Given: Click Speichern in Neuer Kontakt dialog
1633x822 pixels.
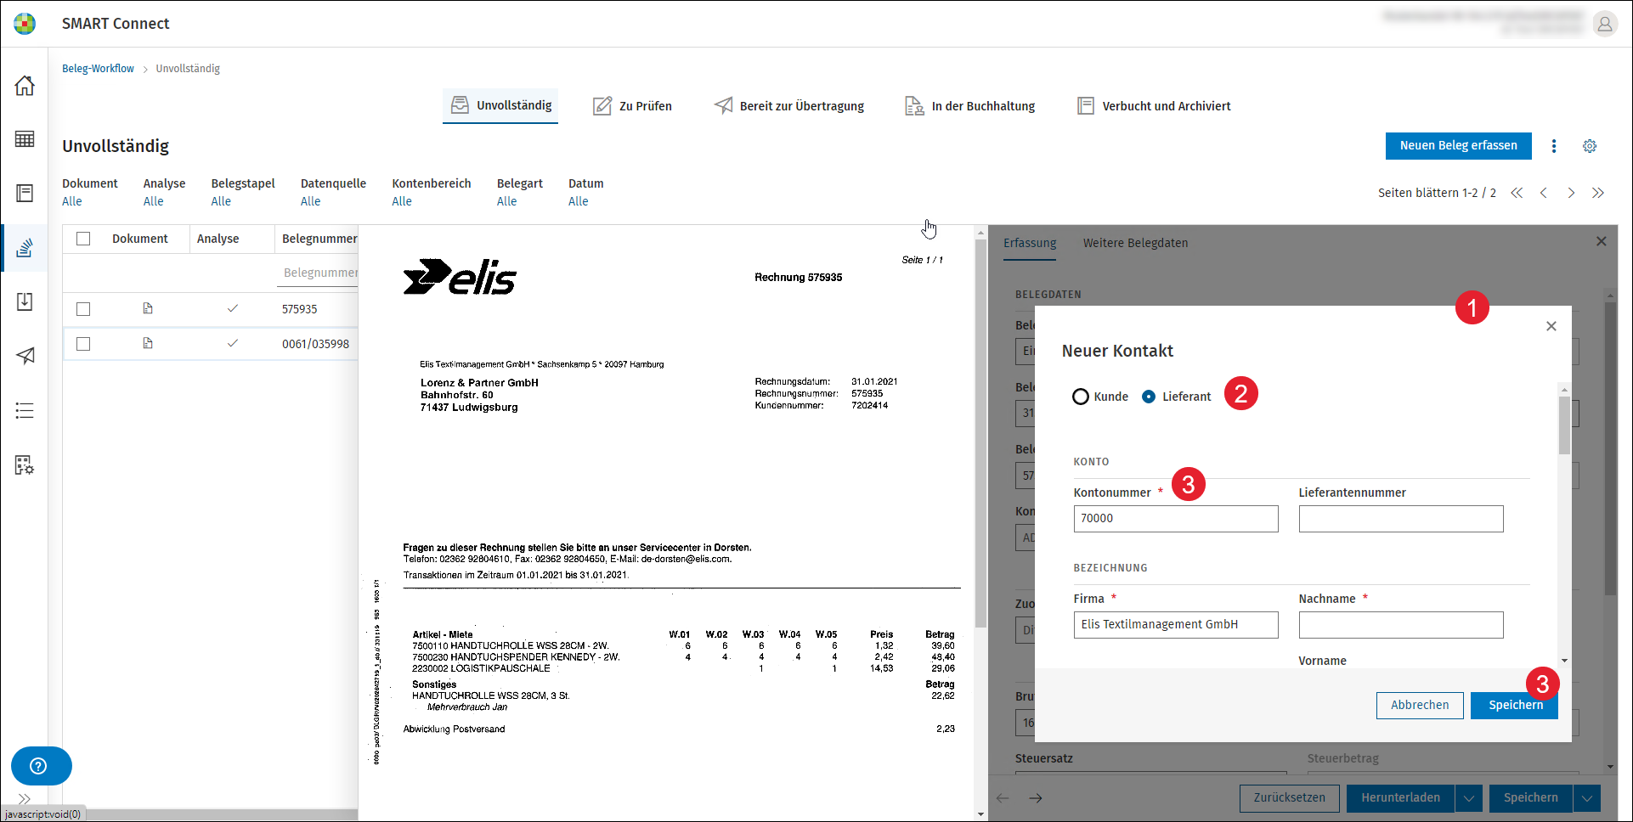Looking at the screenshot, I should click(x=1515, y=706).
